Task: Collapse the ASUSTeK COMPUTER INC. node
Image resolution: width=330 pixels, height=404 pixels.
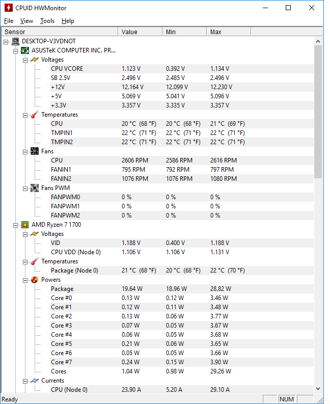Action: 15,51
